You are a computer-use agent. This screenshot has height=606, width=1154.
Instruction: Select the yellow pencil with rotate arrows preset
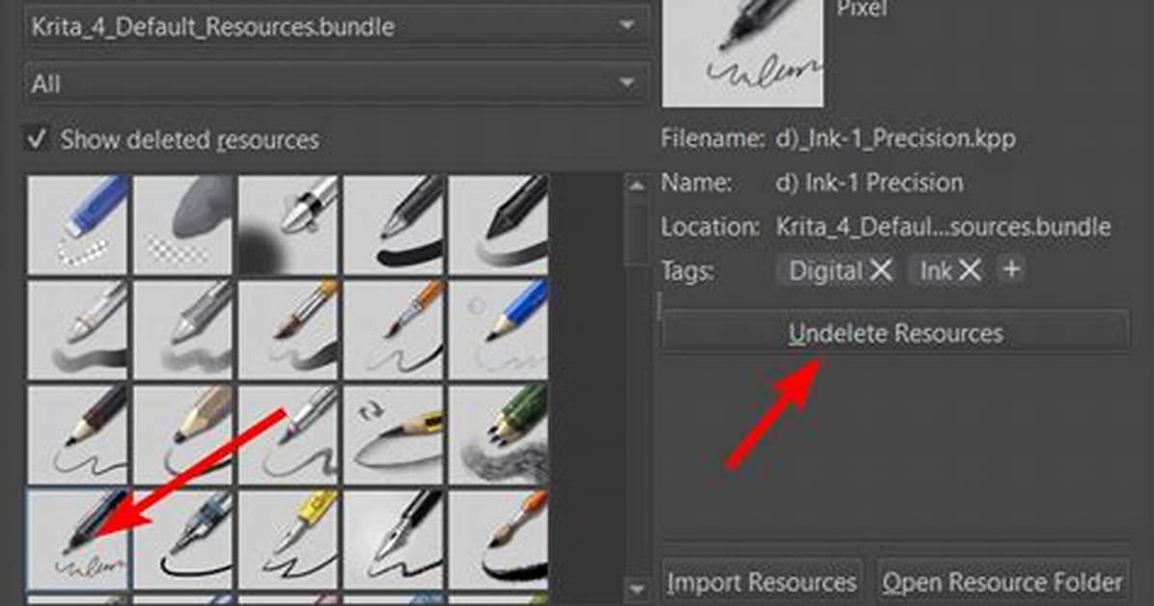(x=394, y=434)
